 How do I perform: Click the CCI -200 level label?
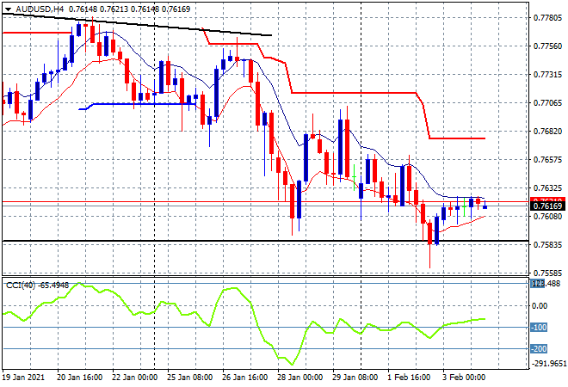pyautogui.click(x=540, y=349)
